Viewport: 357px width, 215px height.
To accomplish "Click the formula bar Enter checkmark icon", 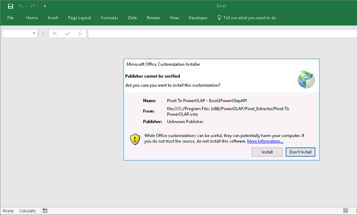I will [67, 34].
